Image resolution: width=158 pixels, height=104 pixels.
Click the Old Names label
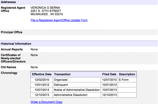[8, 67]
